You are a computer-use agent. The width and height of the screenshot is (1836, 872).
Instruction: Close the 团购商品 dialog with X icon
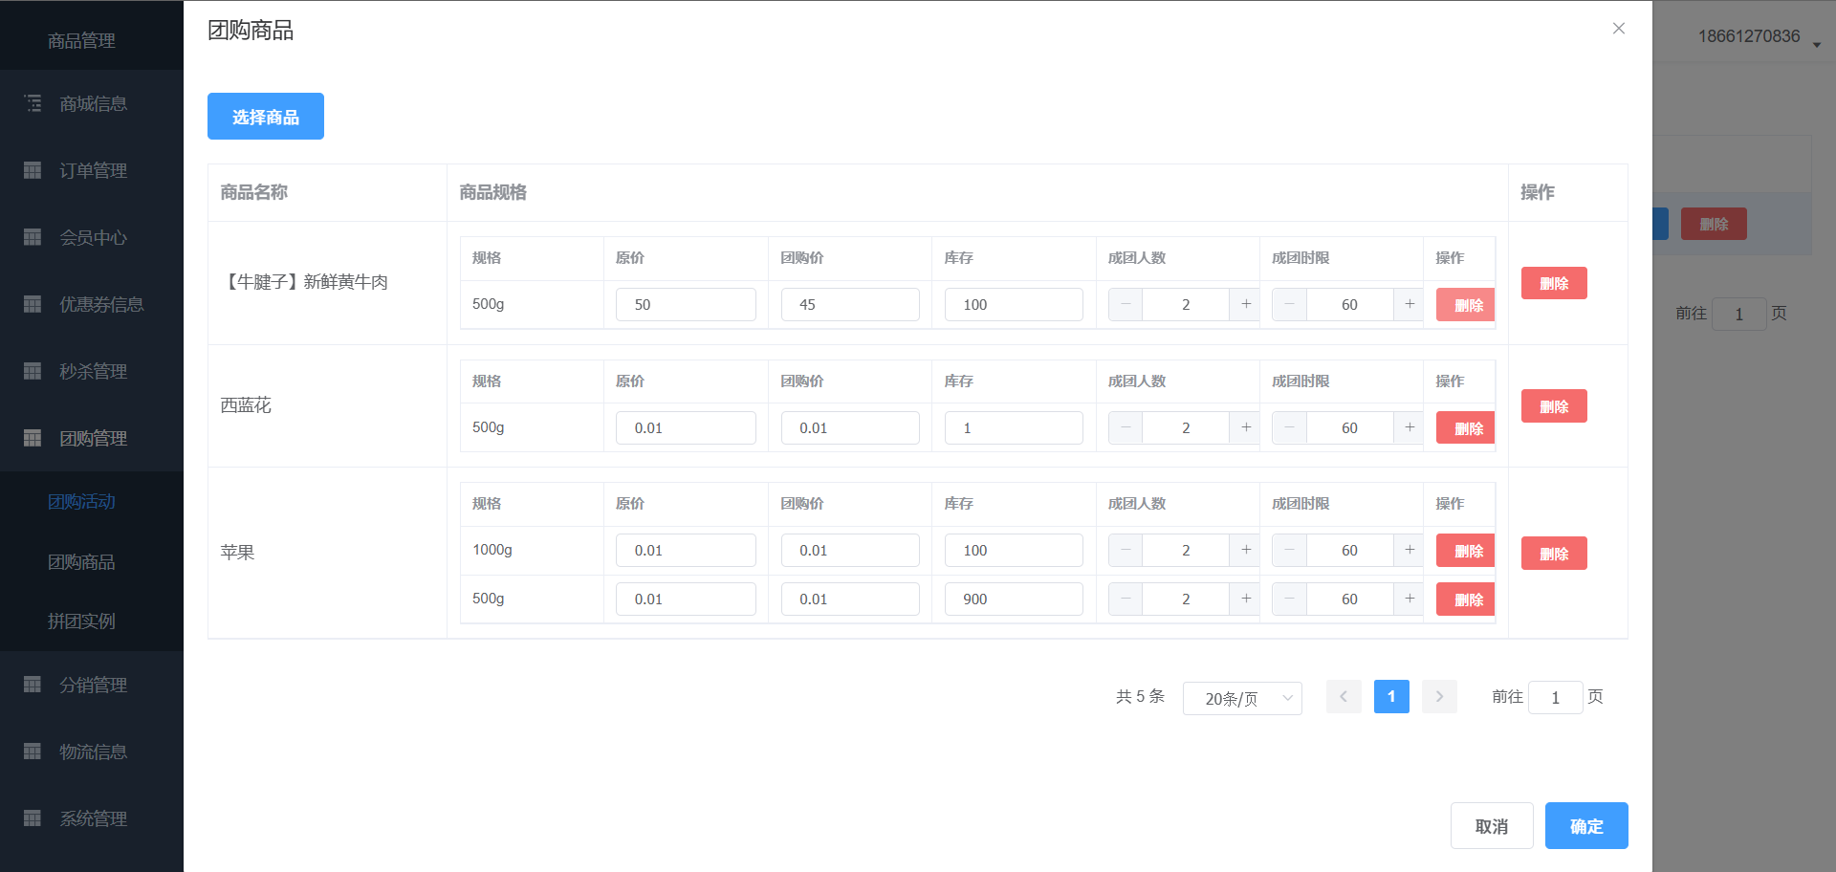(x=1618, y=29)
